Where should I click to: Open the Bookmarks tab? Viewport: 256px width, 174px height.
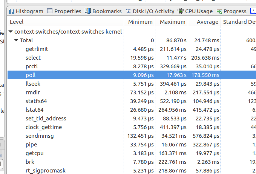tap(103, 11)
